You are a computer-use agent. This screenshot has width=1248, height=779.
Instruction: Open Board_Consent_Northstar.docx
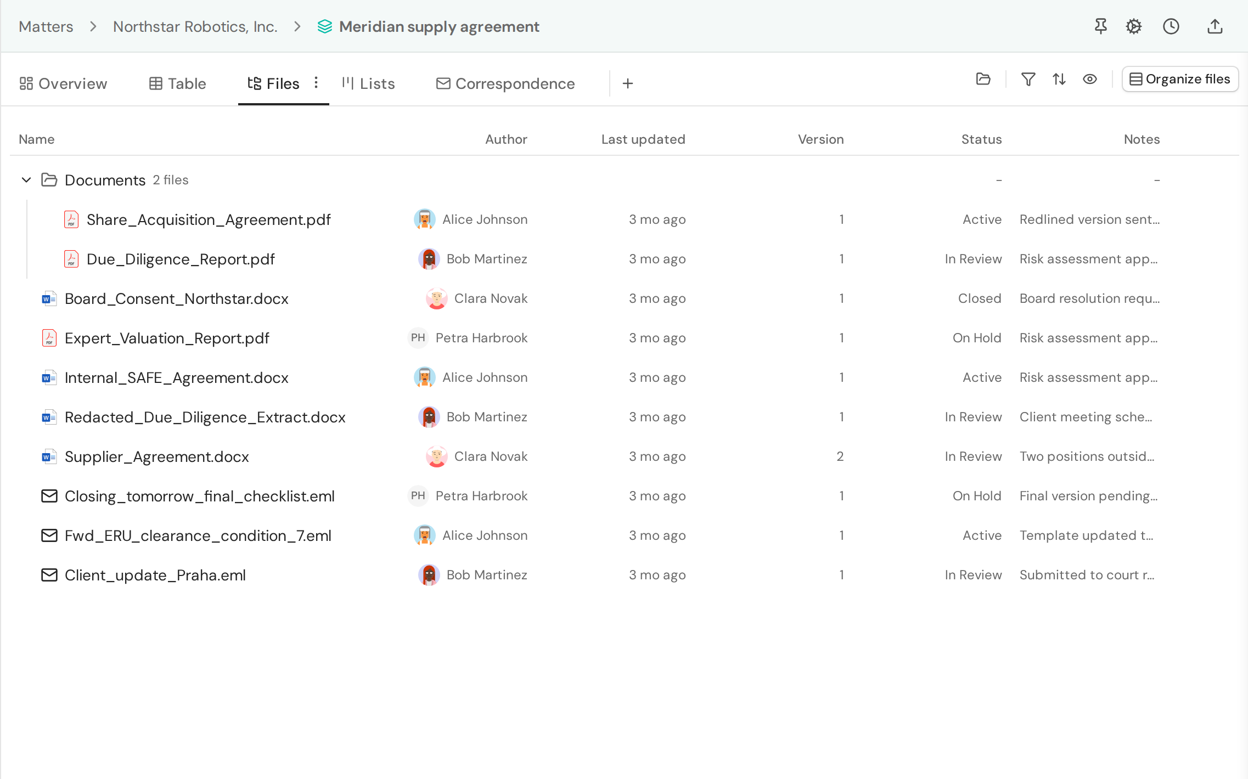177,298
